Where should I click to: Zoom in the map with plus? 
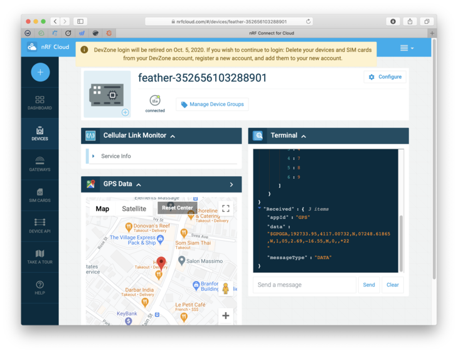[x=226, y=315]
